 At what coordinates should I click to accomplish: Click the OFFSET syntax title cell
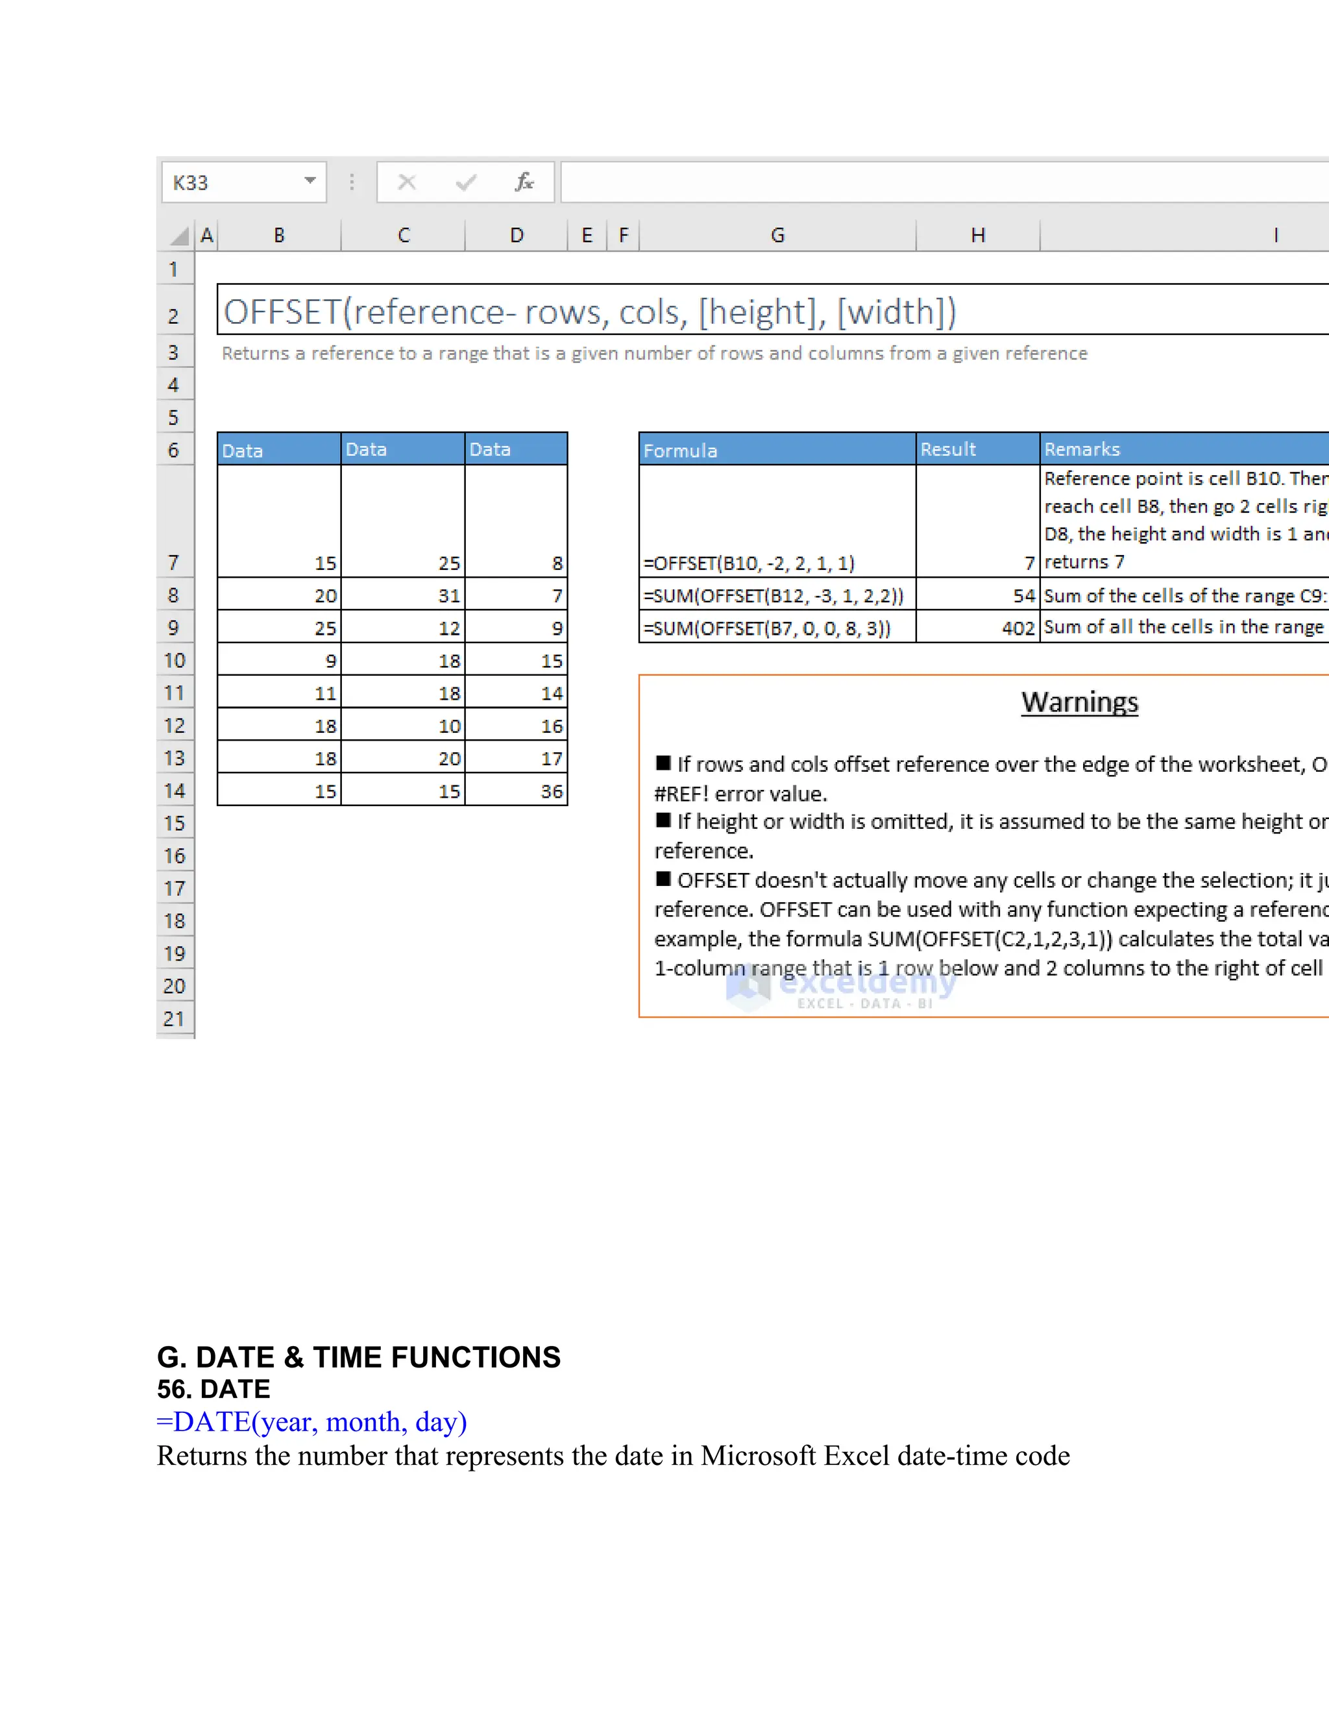click(x=773, y=310)
